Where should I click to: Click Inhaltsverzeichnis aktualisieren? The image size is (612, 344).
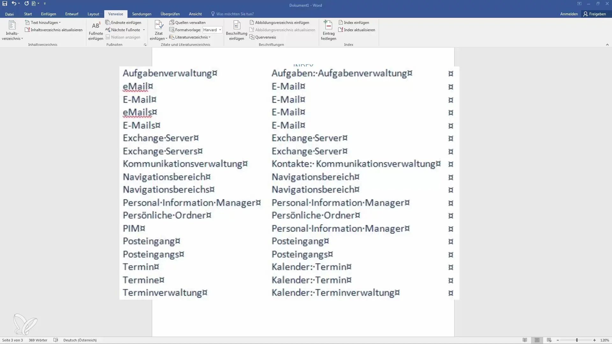pyautogui.click(x=54, y=30)
